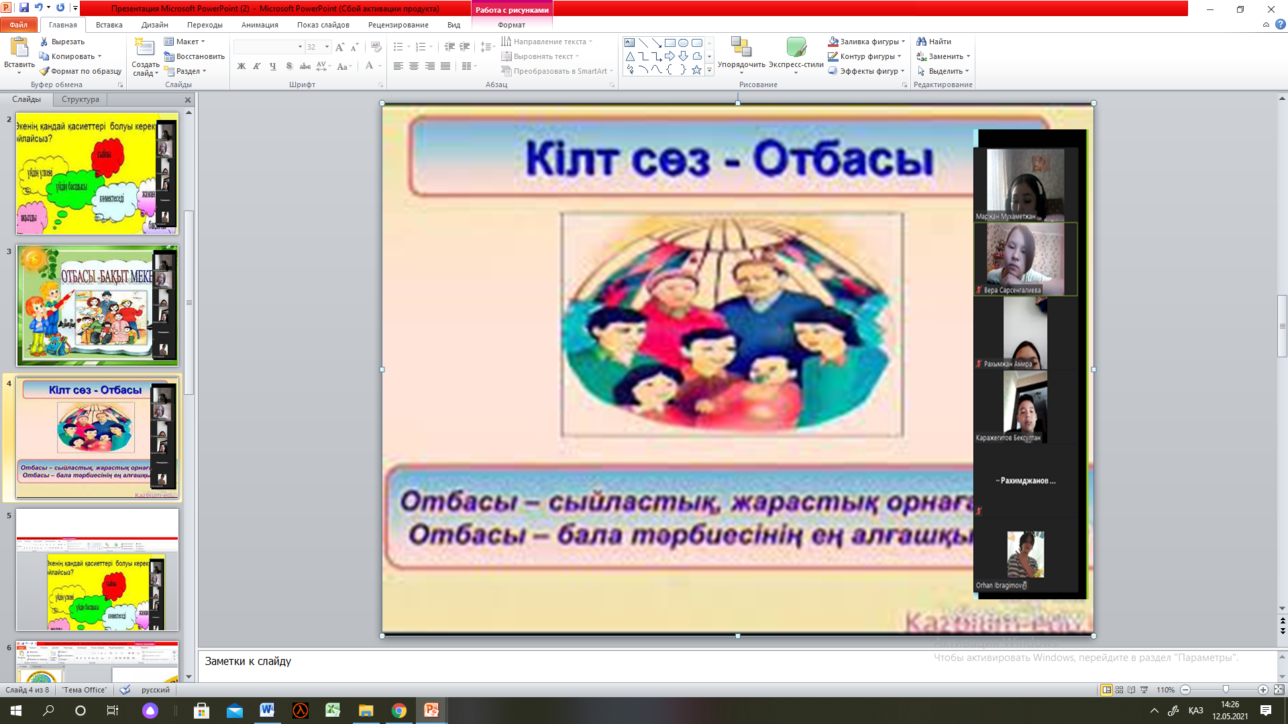The image size is (1288, 724).
Task: Expand the shapes gallery more arrow
Action: 709,70
